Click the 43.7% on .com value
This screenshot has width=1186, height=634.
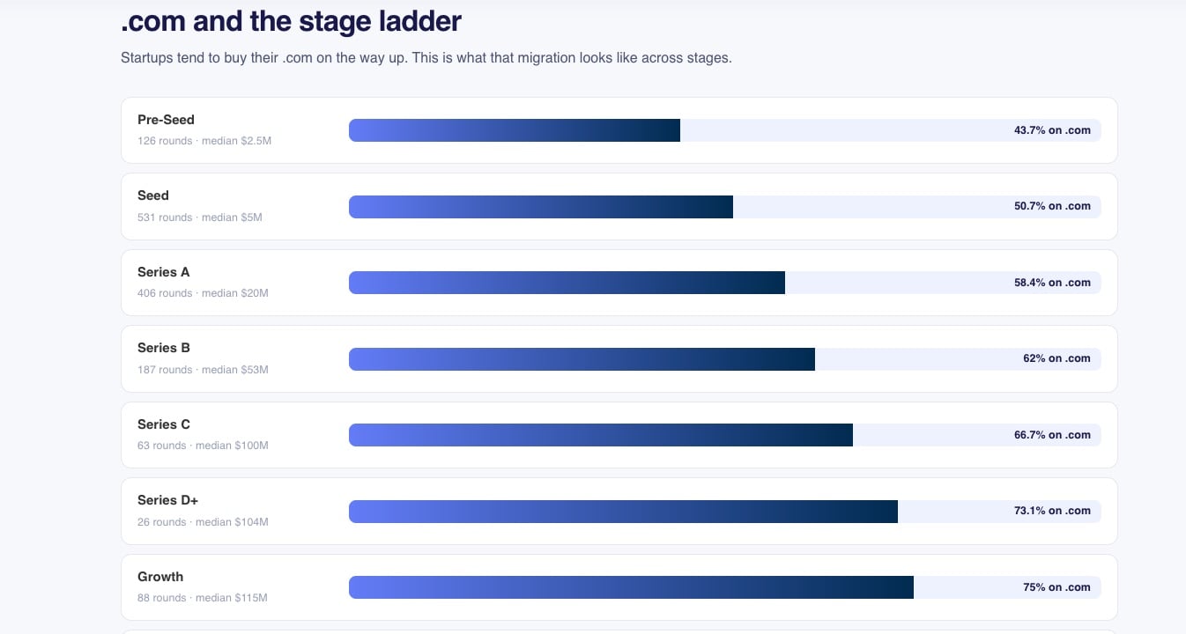point(1052,130)
